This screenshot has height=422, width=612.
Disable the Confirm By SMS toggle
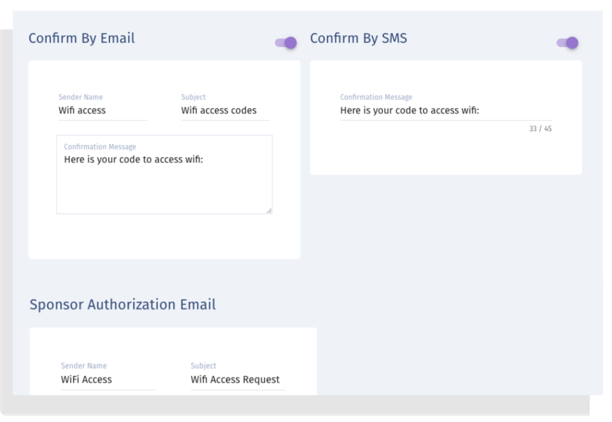[x=567, y=42]
